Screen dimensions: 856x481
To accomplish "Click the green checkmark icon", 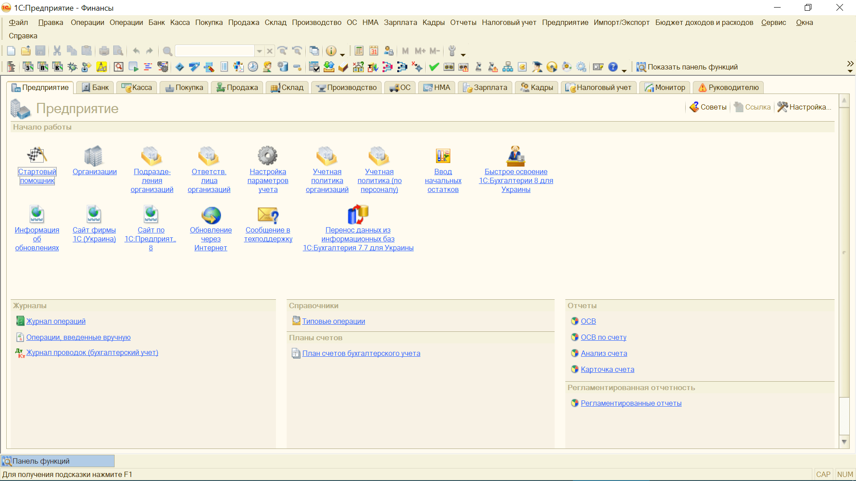I will coord(434,67).
